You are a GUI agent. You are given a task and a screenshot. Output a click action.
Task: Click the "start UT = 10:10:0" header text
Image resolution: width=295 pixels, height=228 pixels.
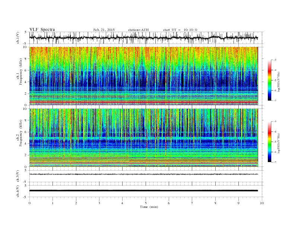tap(180, 30)
